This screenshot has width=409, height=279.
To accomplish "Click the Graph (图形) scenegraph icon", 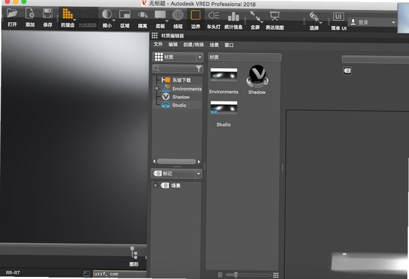I will [134, 253].
